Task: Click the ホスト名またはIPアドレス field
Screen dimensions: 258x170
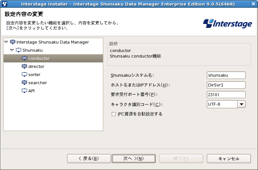Action: point(226,85)
